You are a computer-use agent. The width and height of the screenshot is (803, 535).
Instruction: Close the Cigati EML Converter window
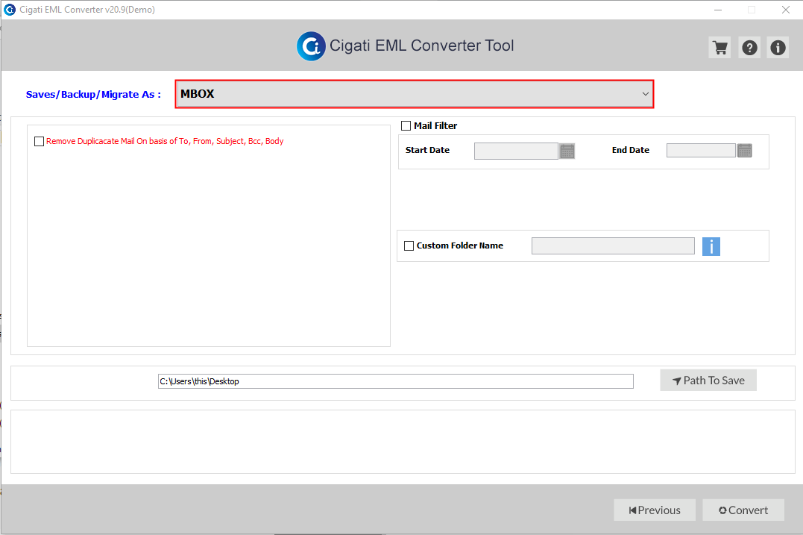point(786,10)
